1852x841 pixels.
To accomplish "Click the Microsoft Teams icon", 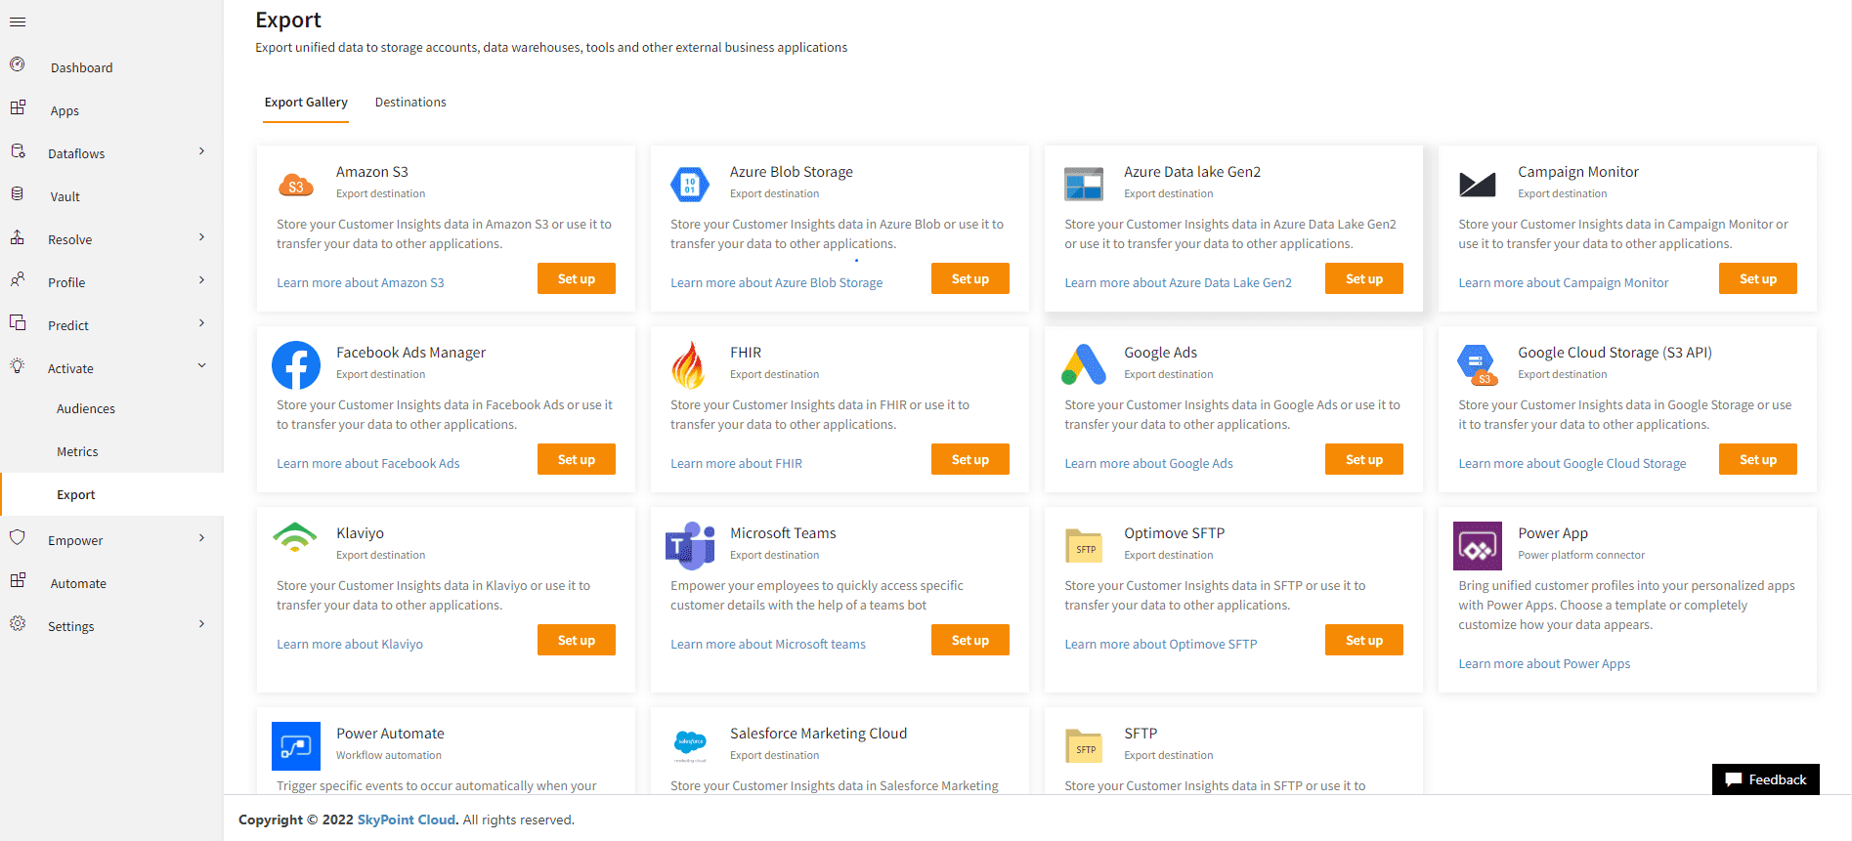I will (x=690, y=546).
